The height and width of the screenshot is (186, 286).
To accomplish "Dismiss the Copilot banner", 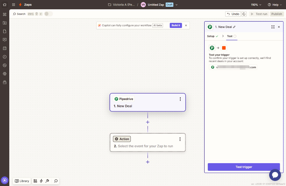I will (186, 26).
